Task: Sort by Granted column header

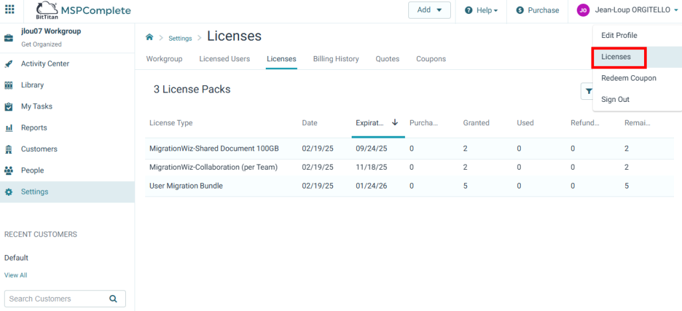Action: [x=476, y=123]
